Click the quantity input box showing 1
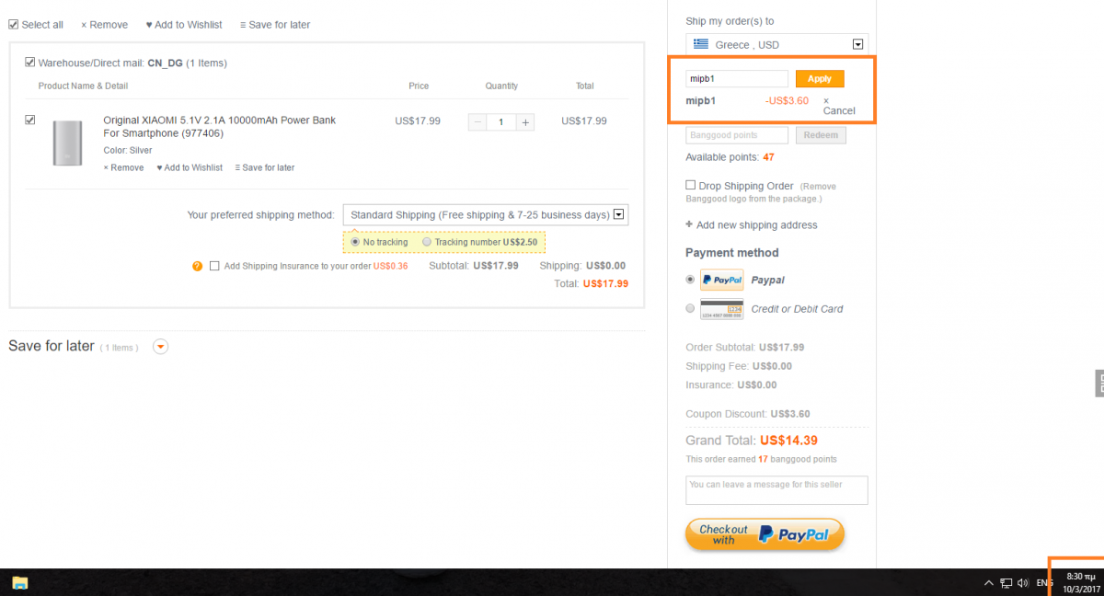This screenshot has width=1104, height=596. [x=501, y=121]
